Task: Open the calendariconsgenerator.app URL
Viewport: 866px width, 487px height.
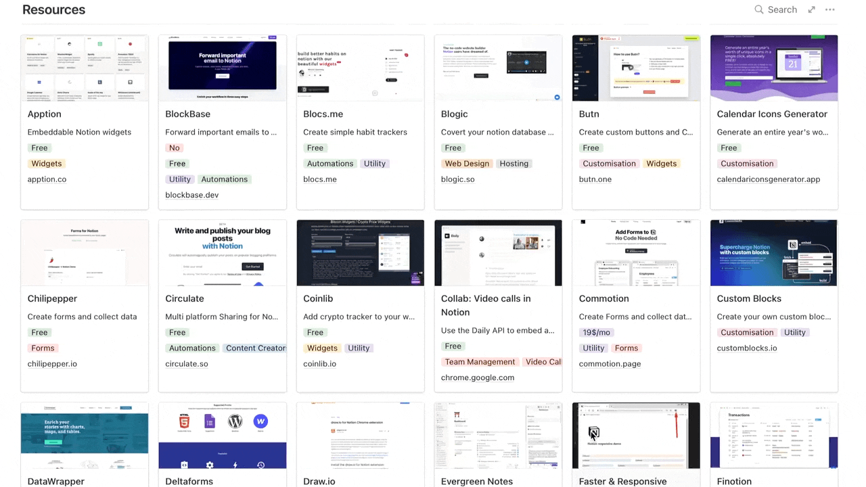Action: pos(769,179)
